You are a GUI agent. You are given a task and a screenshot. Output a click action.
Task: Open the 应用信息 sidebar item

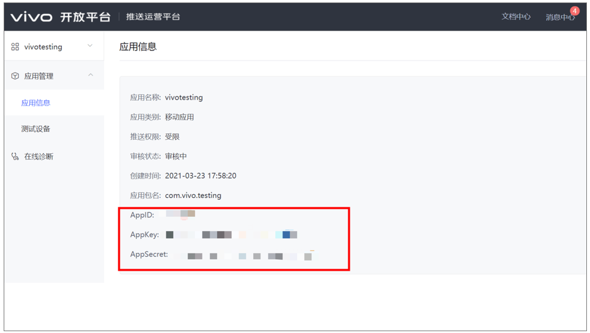(x=35, y=103)
